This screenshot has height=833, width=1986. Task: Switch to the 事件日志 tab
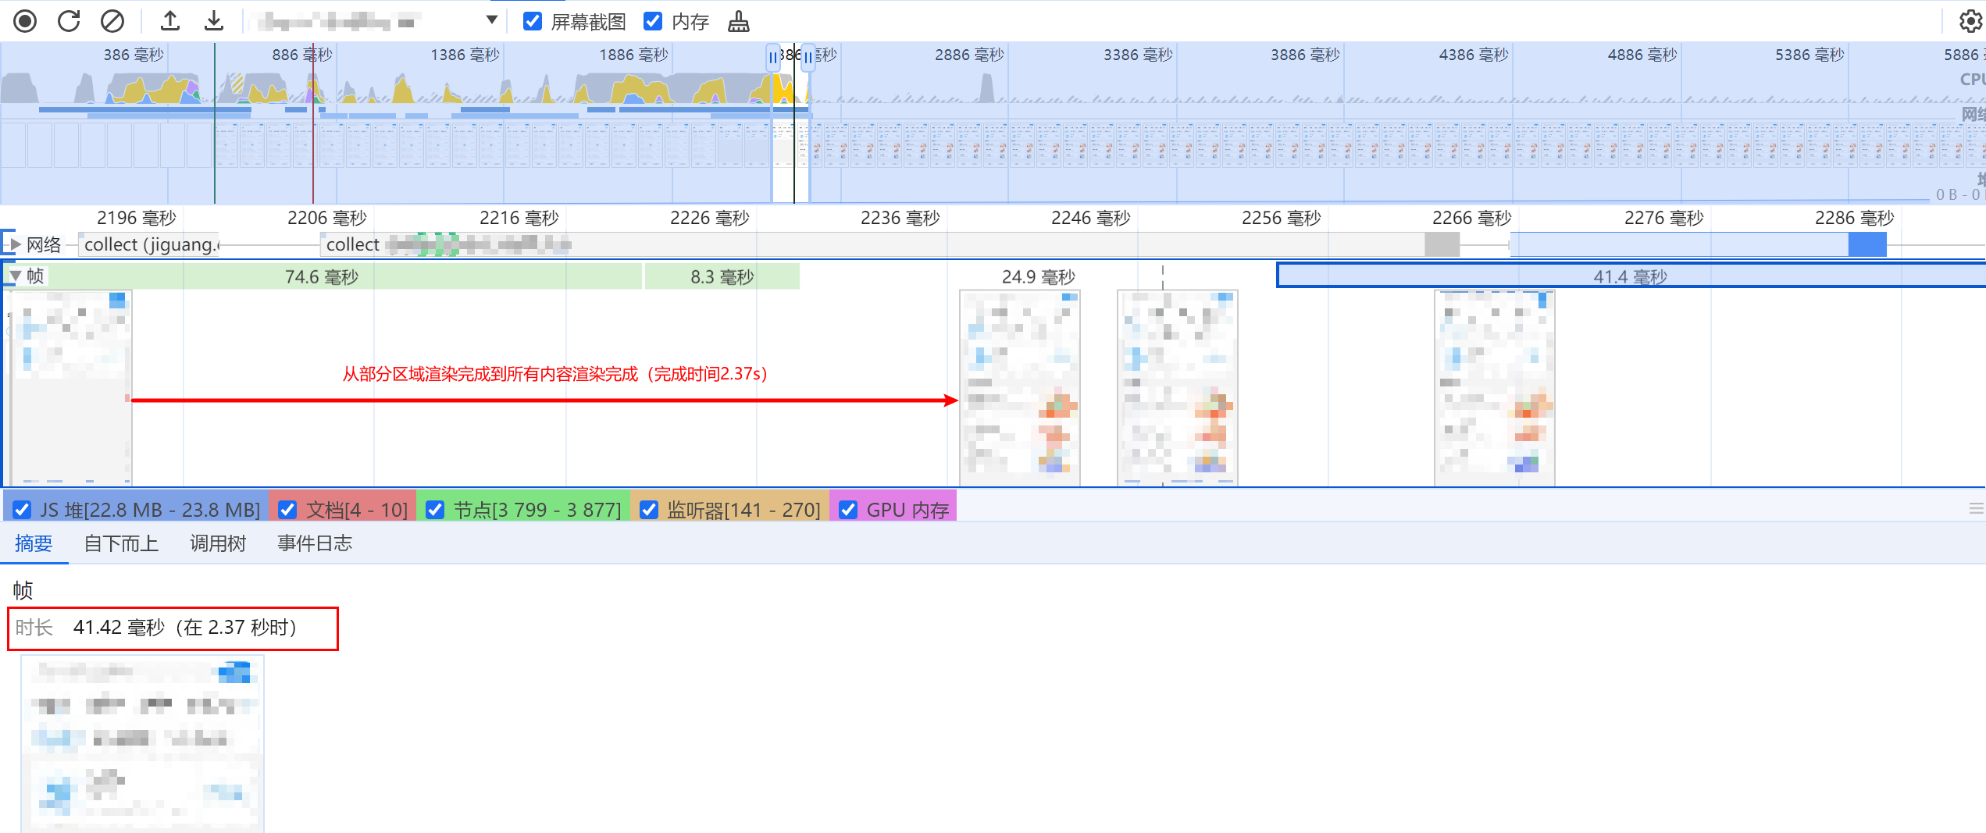(x=315, y=543)
